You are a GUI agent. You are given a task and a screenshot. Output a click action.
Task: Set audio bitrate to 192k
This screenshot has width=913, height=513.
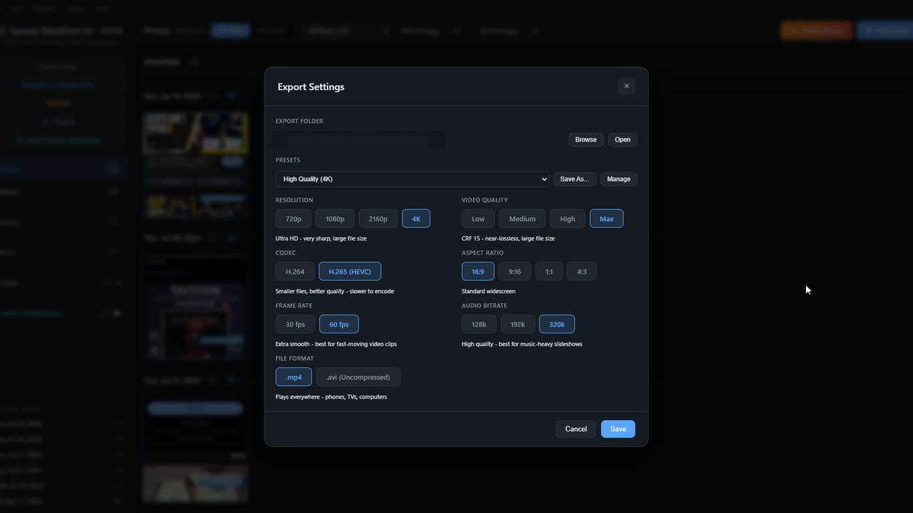[518, 324]
